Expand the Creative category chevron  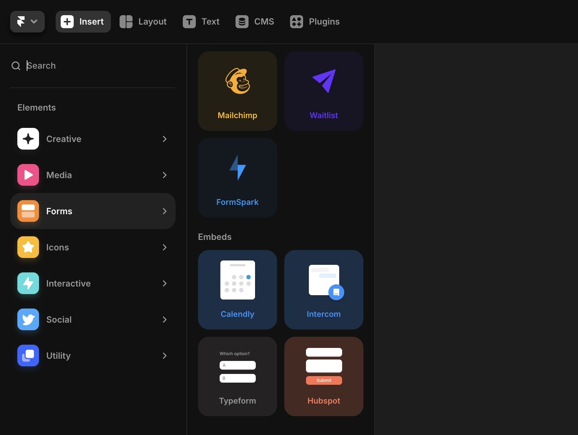(165, 139)
